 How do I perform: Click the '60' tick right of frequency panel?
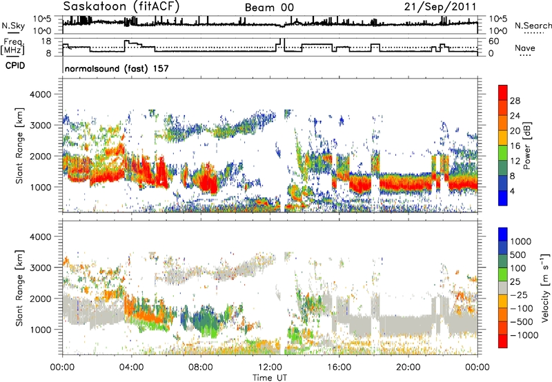494,41
